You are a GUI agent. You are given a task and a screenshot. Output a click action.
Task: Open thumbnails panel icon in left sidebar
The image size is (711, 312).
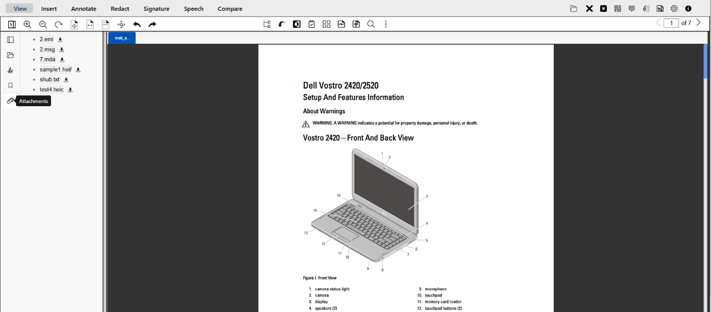click(10, 40)
